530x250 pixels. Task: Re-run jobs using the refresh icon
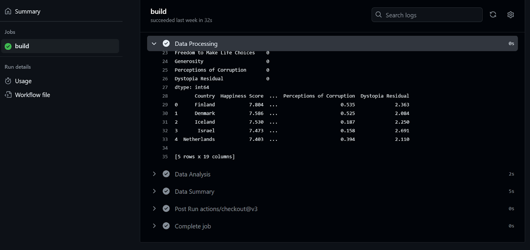tap(493, 15)
